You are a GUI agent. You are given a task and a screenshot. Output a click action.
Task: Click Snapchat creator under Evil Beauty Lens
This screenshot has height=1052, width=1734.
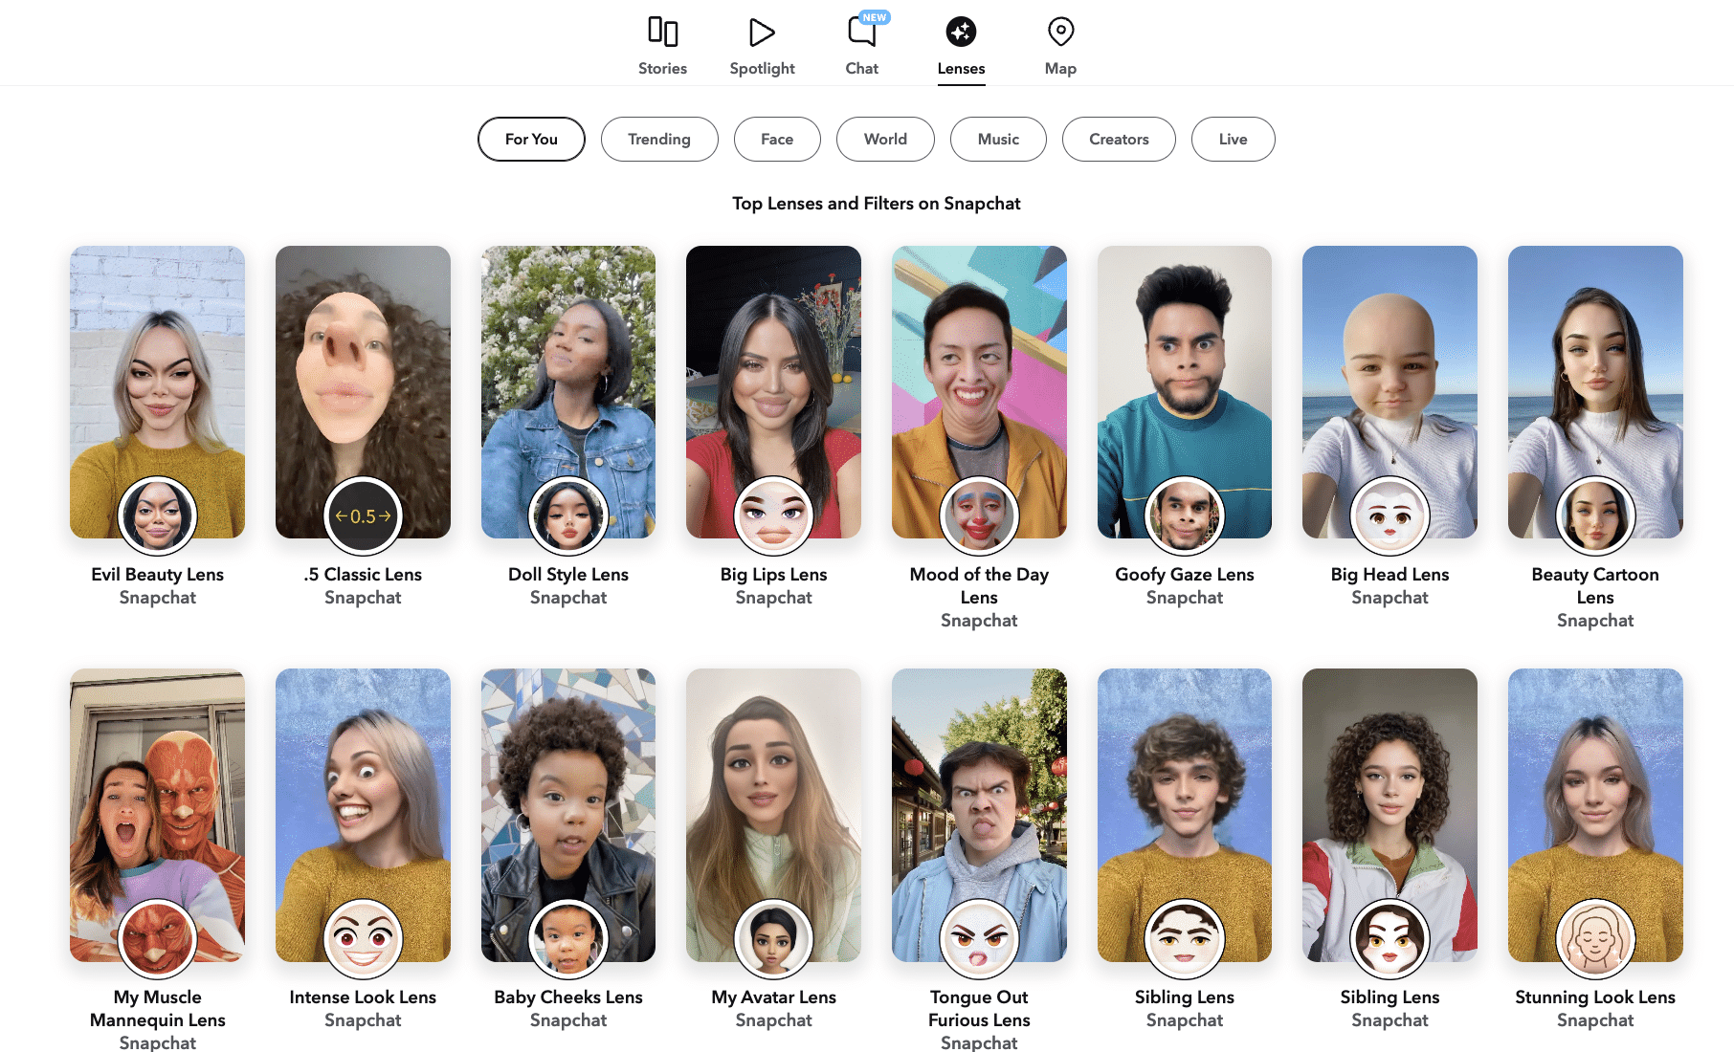(157, 598)
